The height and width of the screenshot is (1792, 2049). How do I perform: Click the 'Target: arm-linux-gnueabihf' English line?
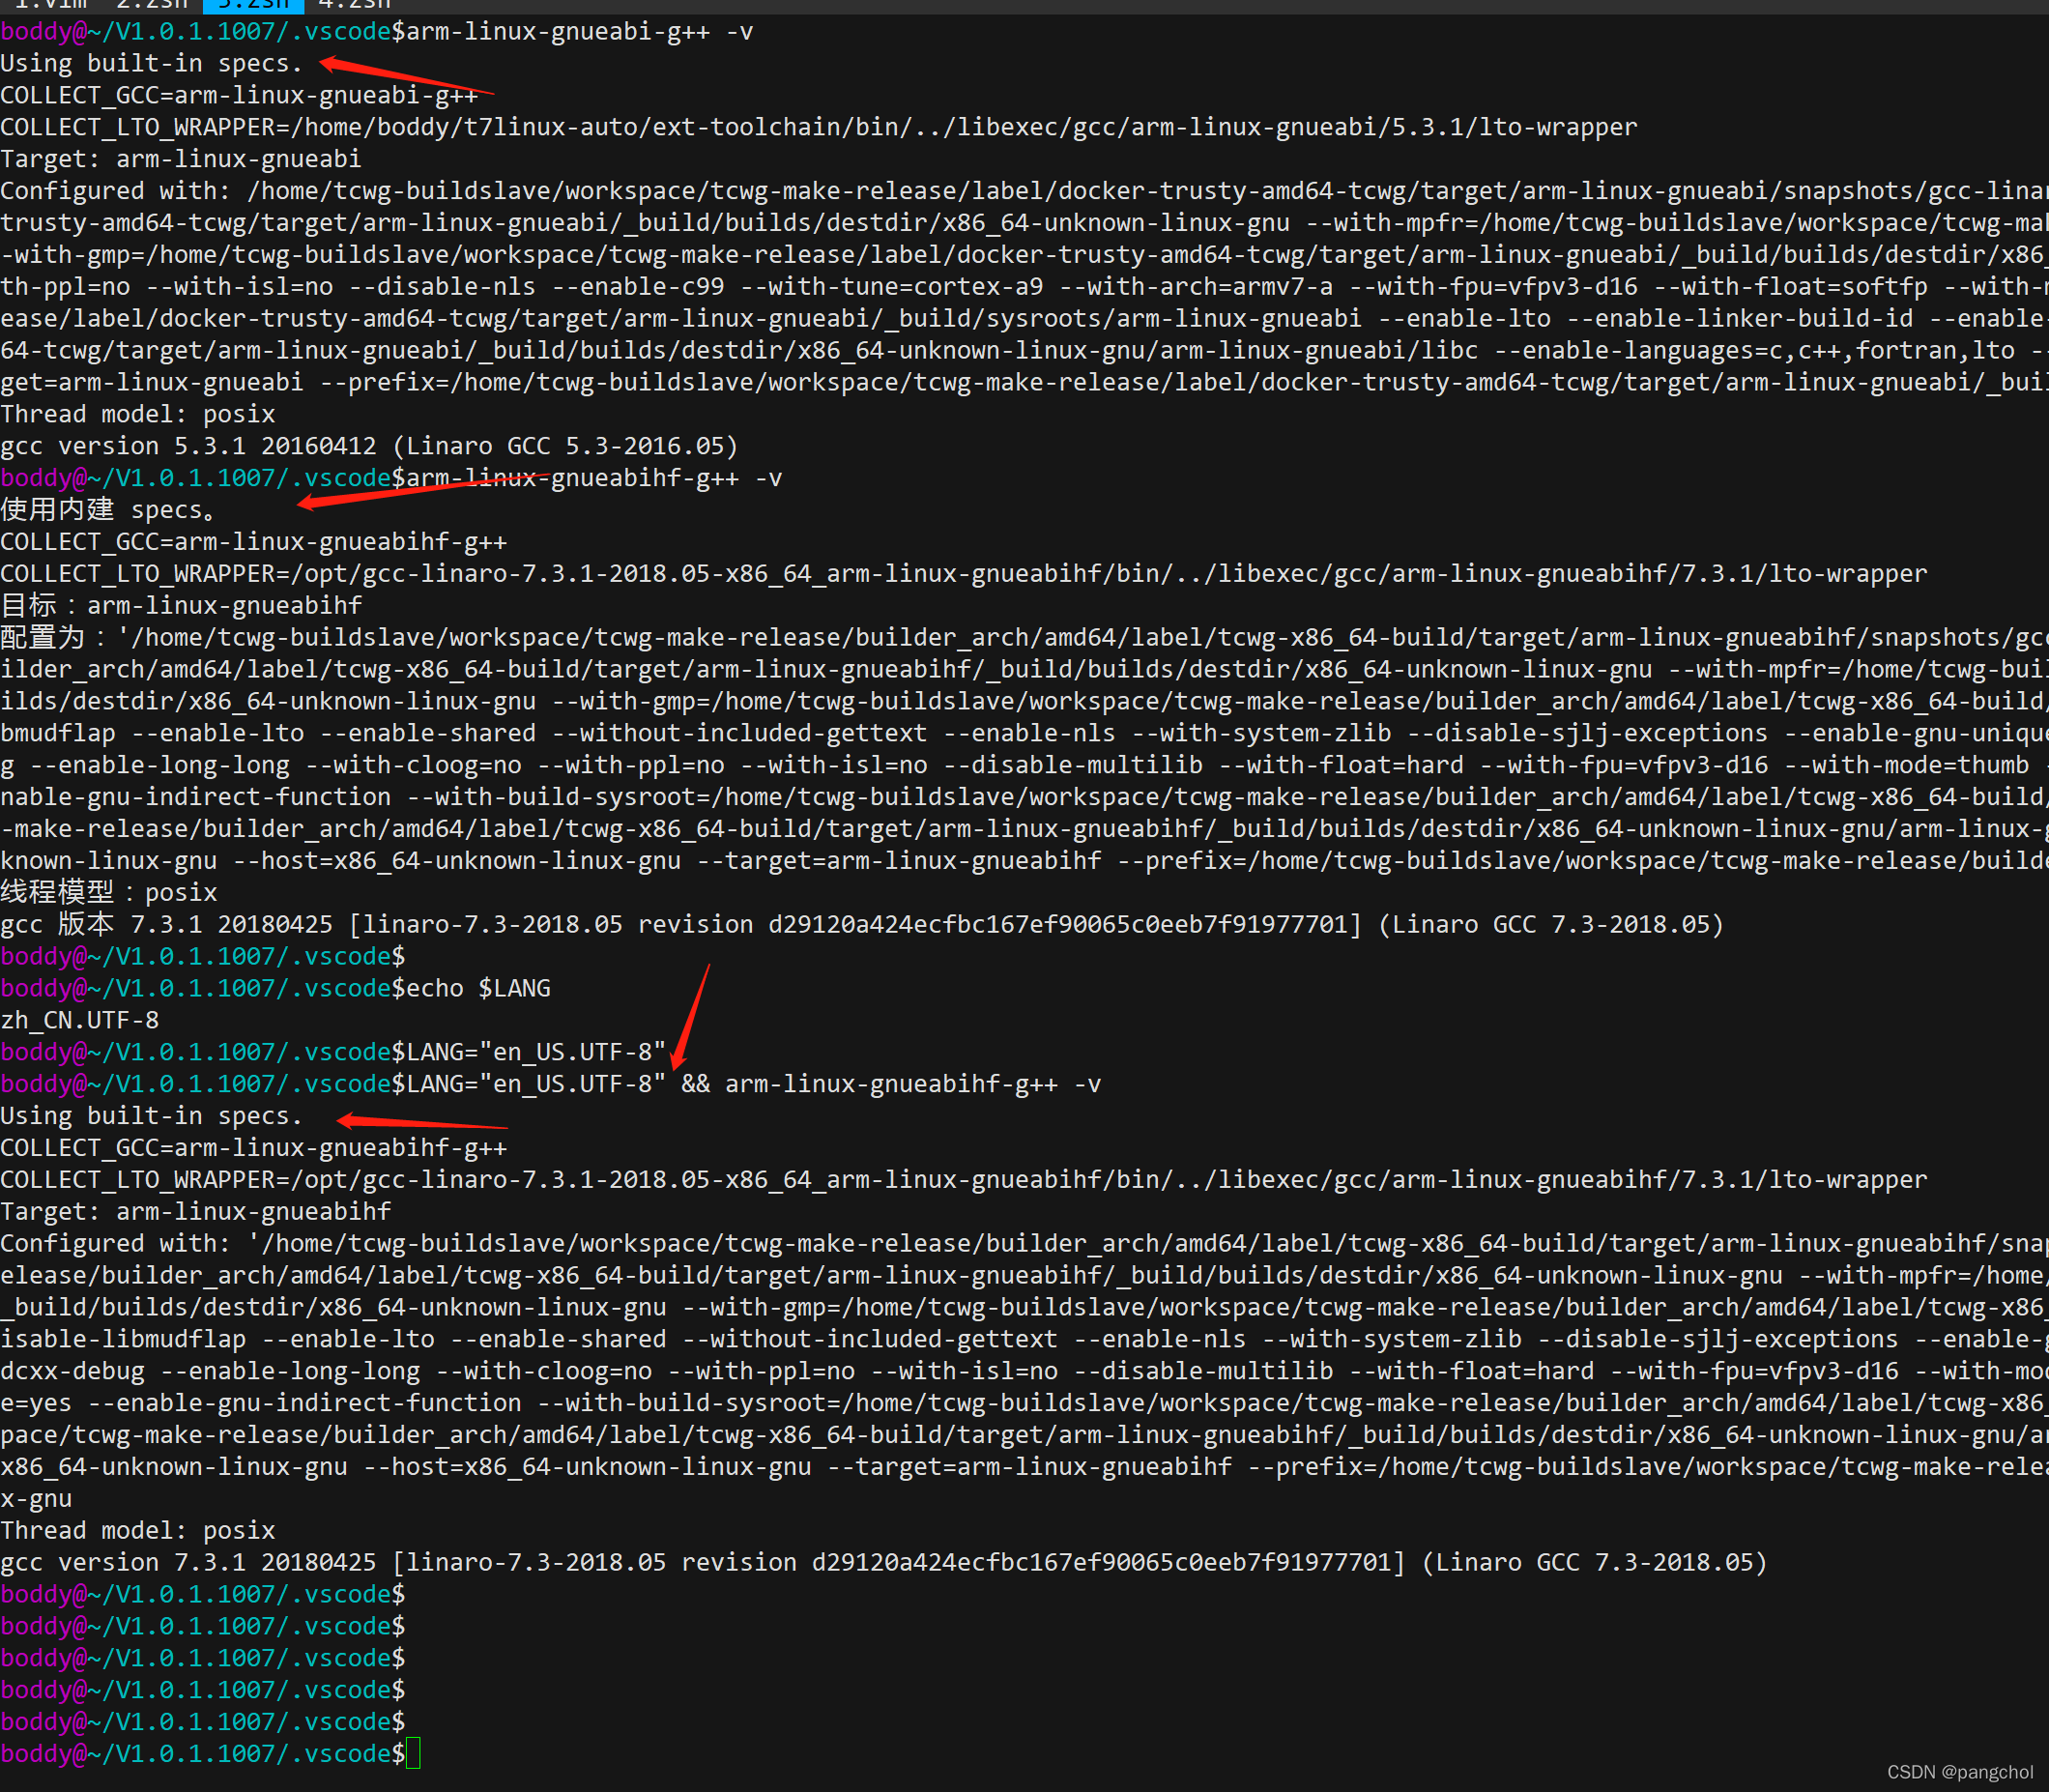pos(195,1211)
